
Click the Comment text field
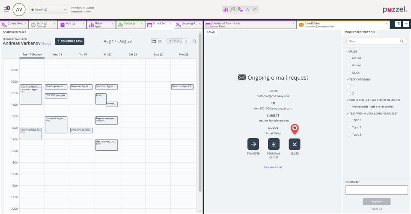click(x=376, y=190)
